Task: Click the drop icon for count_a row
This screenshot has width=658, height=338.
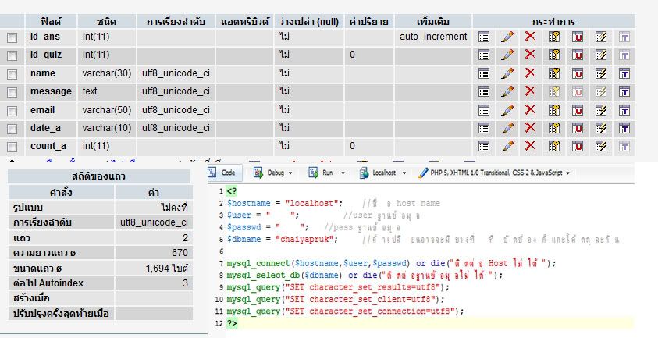Action: 530,146
